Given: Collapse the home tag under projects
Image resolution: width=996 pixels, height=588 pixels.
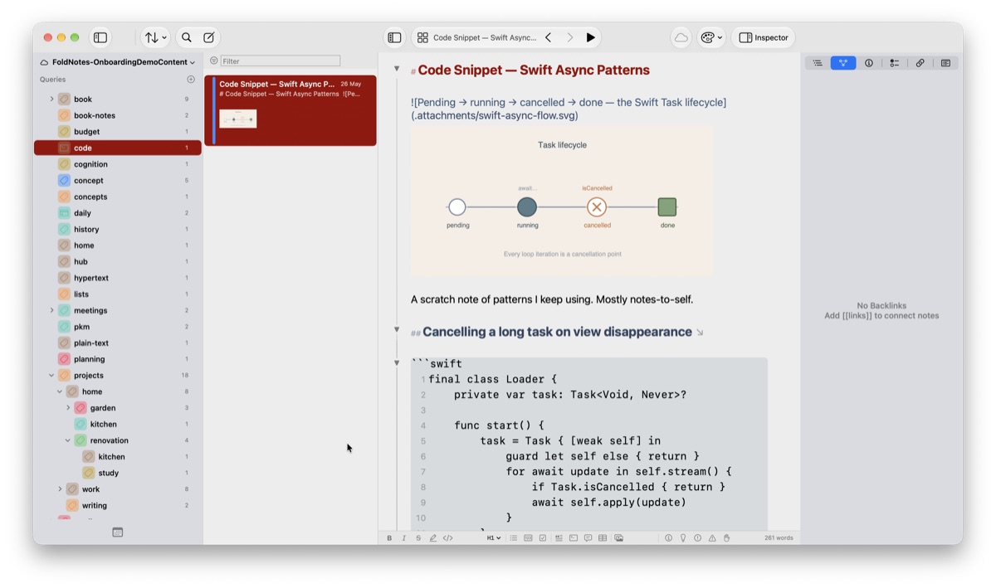Looking at the screenshot, I should (60, 391).
